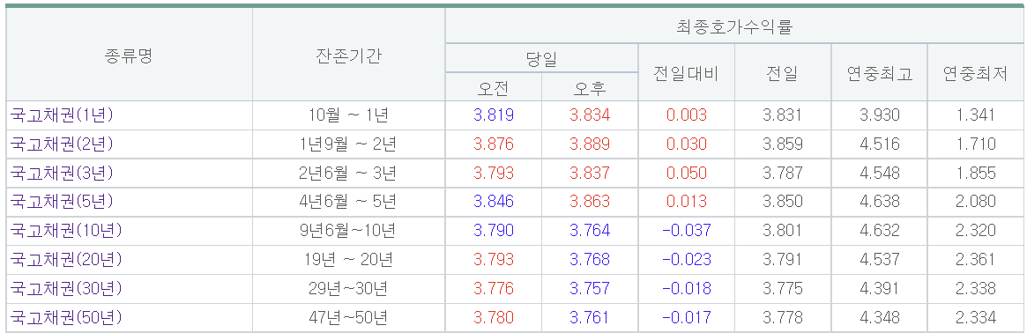
Task: Click the change value -0.023
Action: point(687,260)
